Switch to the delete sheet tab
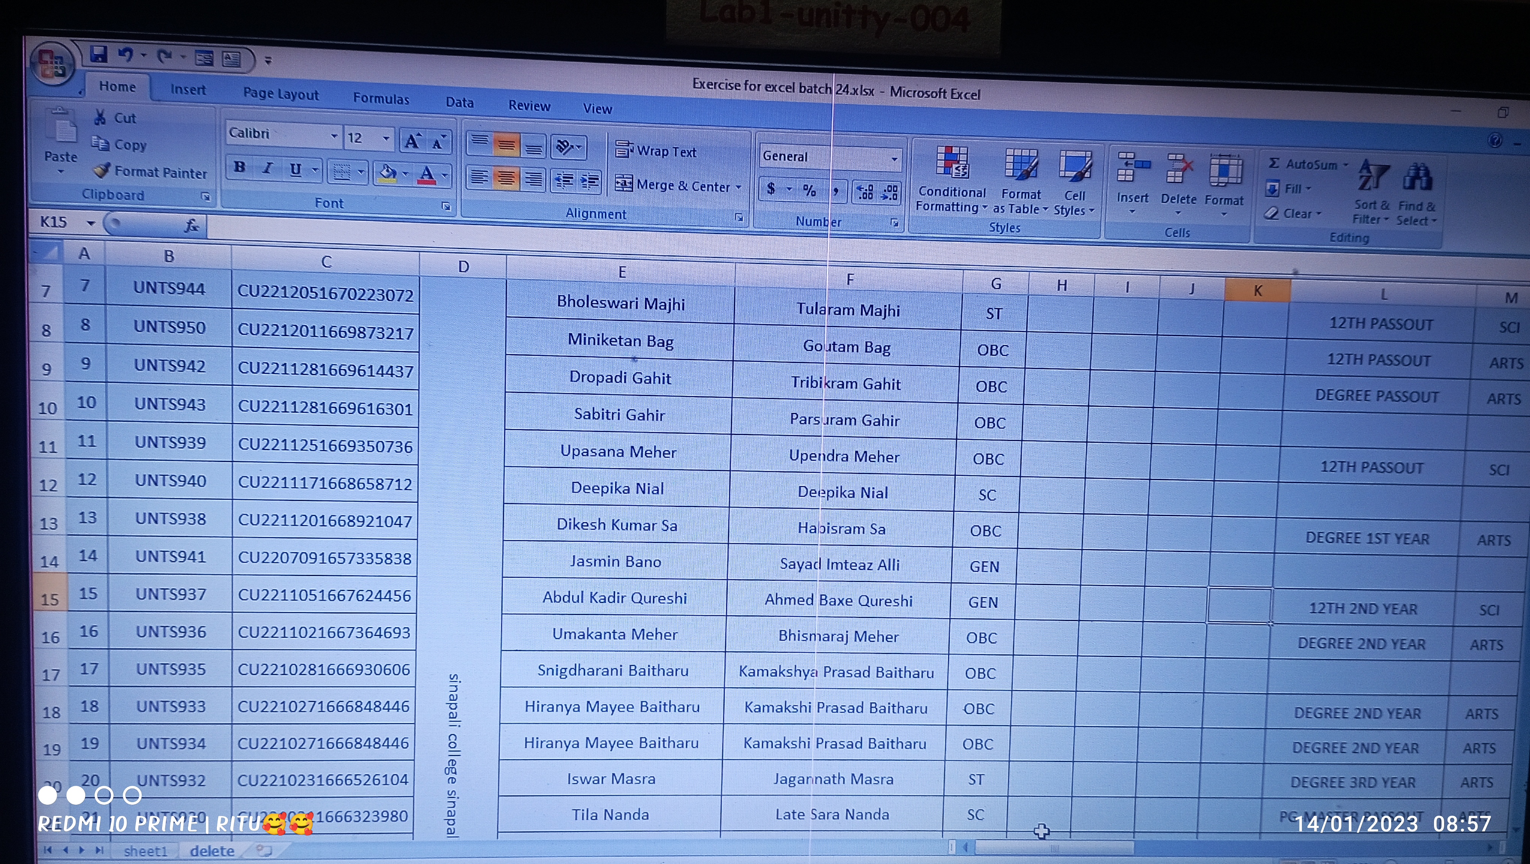Image resolution: width=1530 pixels, height=864 pixels. [212, 850]
